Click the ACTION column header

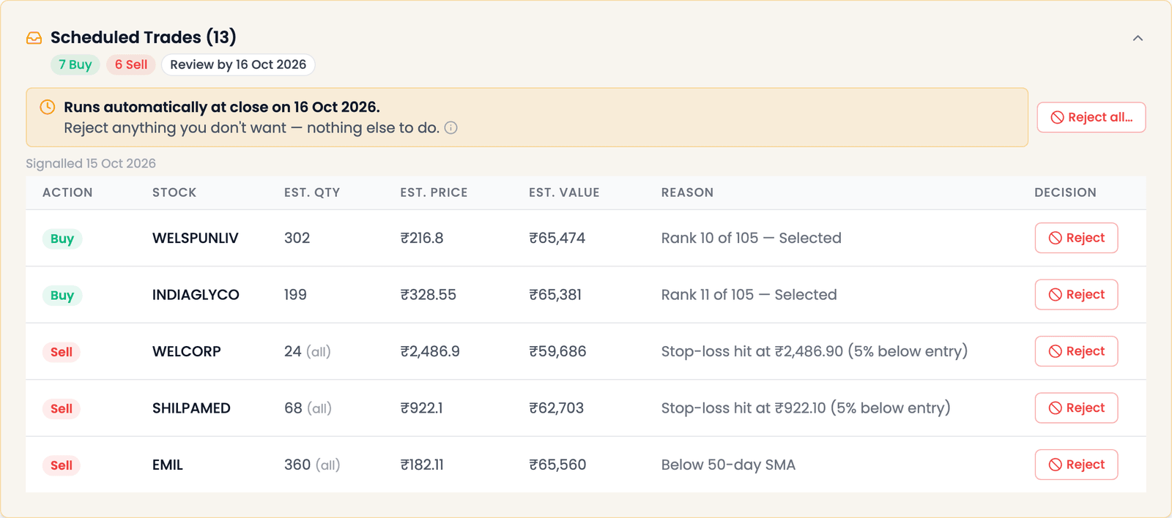point(67,192)
